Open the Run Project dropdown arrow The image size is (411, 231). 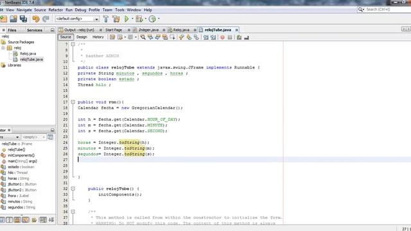[132, 19]
